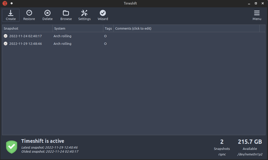Click the white dot button in the title bar
This screenshot has height=160, width=268.
(x=12, y=3)
